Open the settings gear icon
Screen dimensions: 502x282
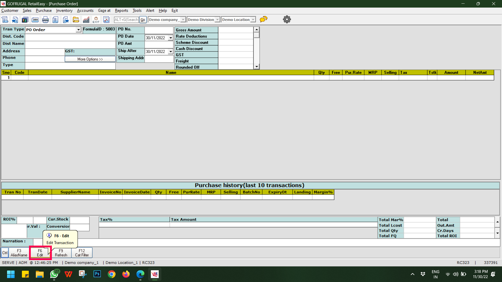pyautogui.click(x=287, y=19)
